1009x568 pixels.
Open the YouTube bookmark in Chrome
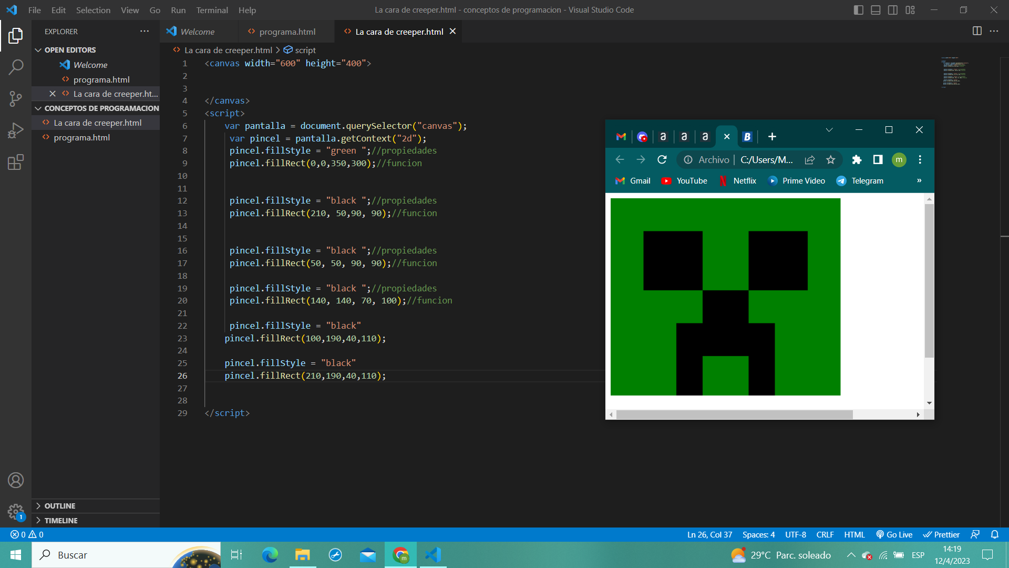pyautogui.click(x=685, y=180)
